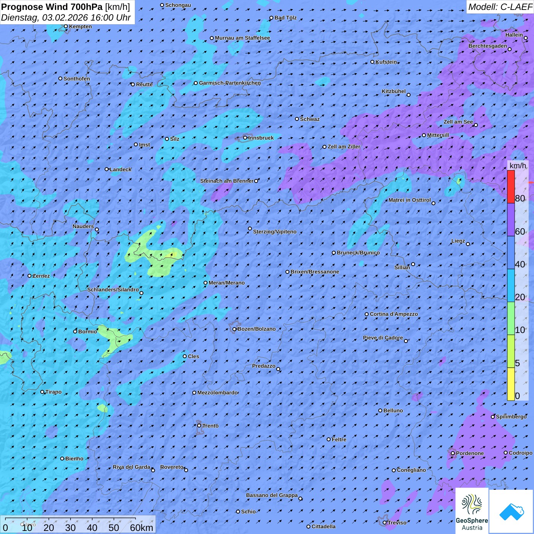Select the lime 5–10 legend color
This screenshot has height=534, width=534.
click(x=511, y=351)
